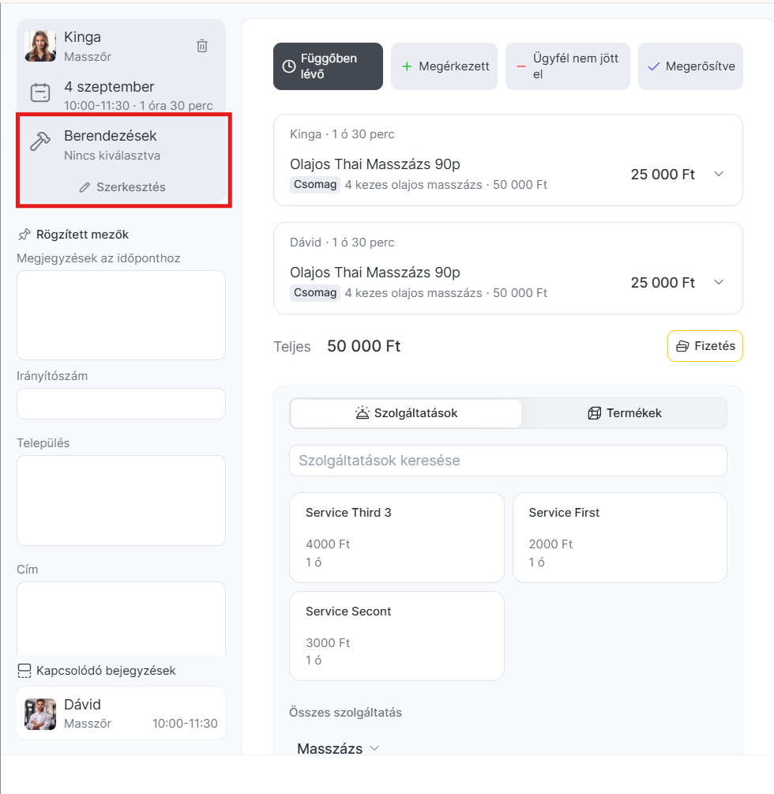Click the pin icon by Rögzített mezők
The width and height of the screenshot is (774, 794).
pyautogui.click(x=24, y=235)
